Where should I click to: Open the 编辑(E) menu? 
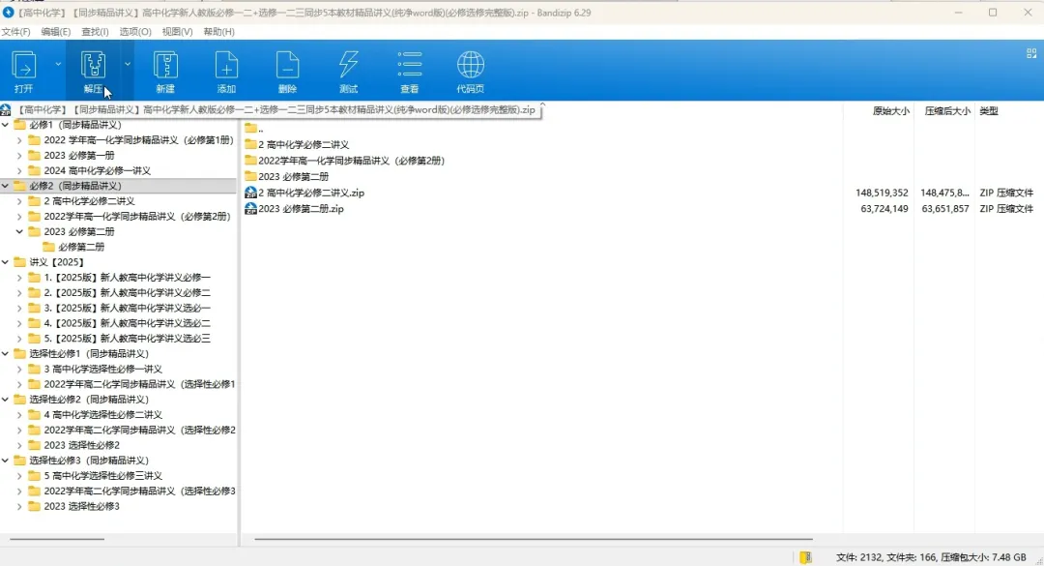[x=56, y=31]
